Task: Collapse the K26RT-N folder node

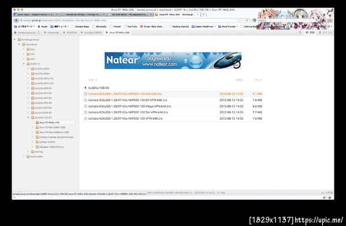Action: coord(24,64)
